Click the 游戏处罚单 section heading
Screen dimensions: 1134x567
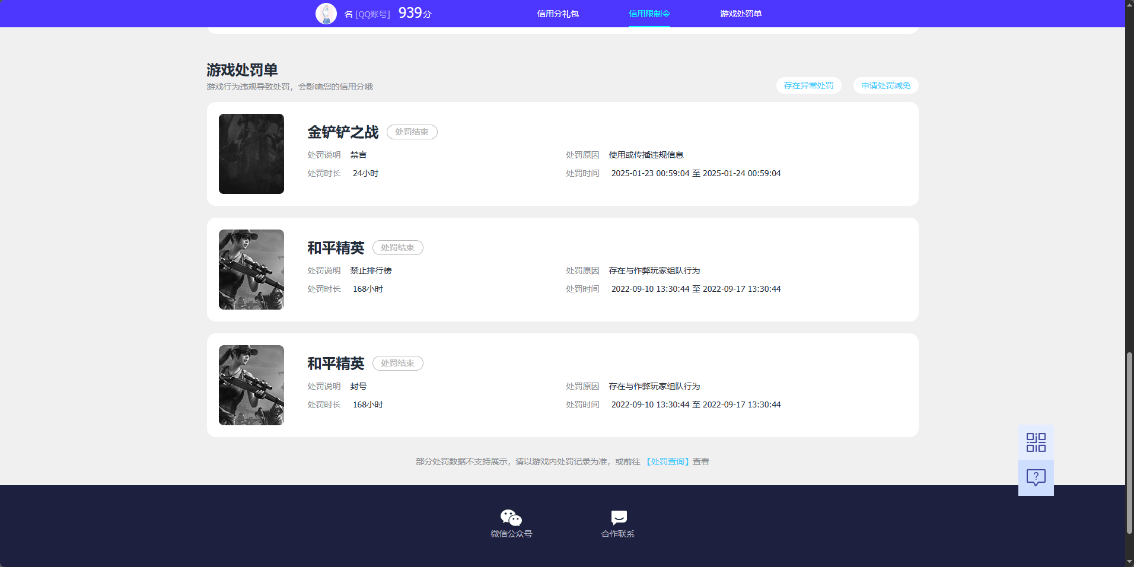(x=242, y=69)
